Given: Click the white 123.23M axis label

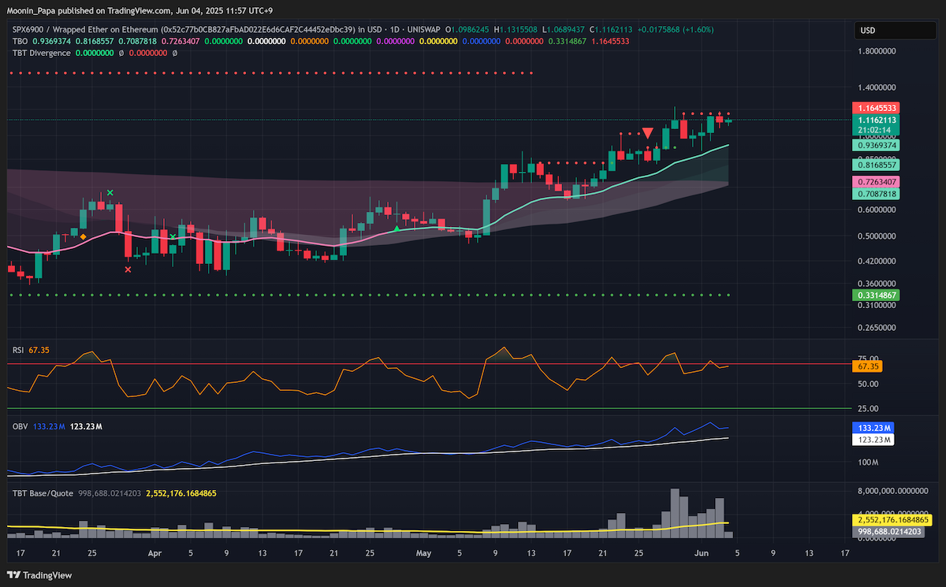Looking at the screenshot, I should click(875, 438).
